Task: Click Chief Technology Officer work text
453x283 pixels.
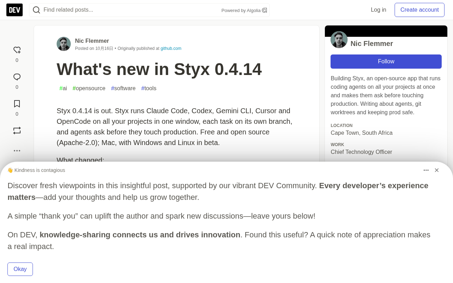Action: [x=361, y=152]
